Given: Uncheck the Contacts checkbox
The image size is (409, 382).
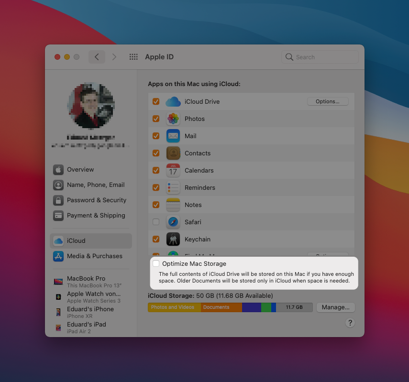Looking at the screenshot, I should click(x=156, y=153).
